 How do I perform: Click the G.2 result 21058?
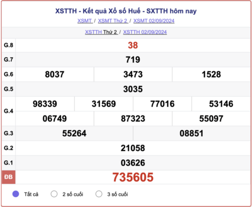[133, 148]
